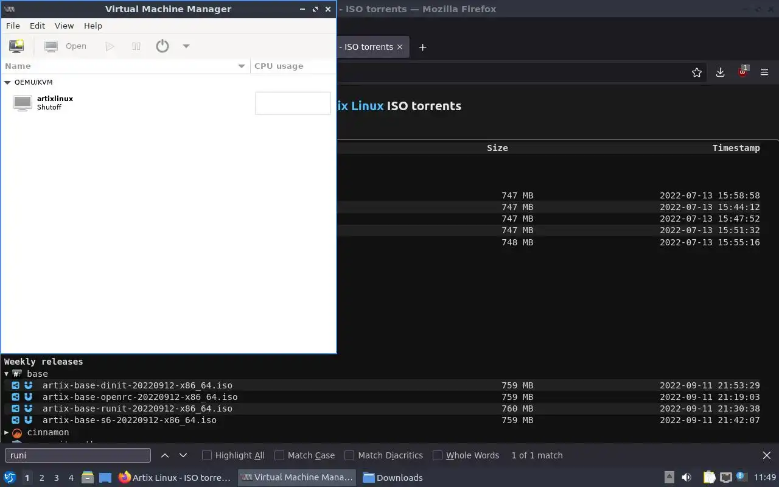The height and width of the screenshot is (487, 779).
Task: Open a new Firefox tab with plus button
Action: [x=423, y=47]
